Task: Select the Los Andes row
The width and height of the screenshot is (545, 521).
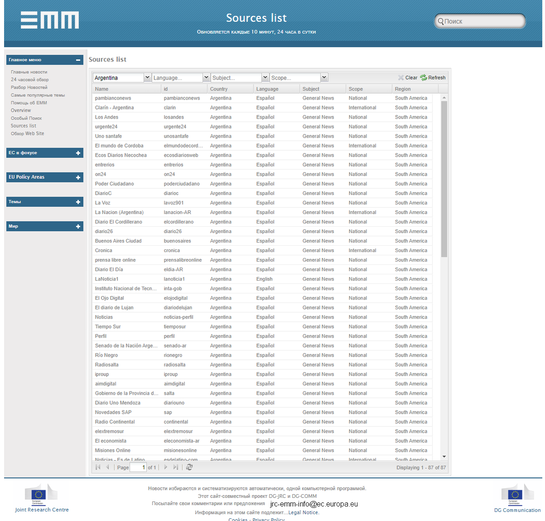Action: coord(262,117)
